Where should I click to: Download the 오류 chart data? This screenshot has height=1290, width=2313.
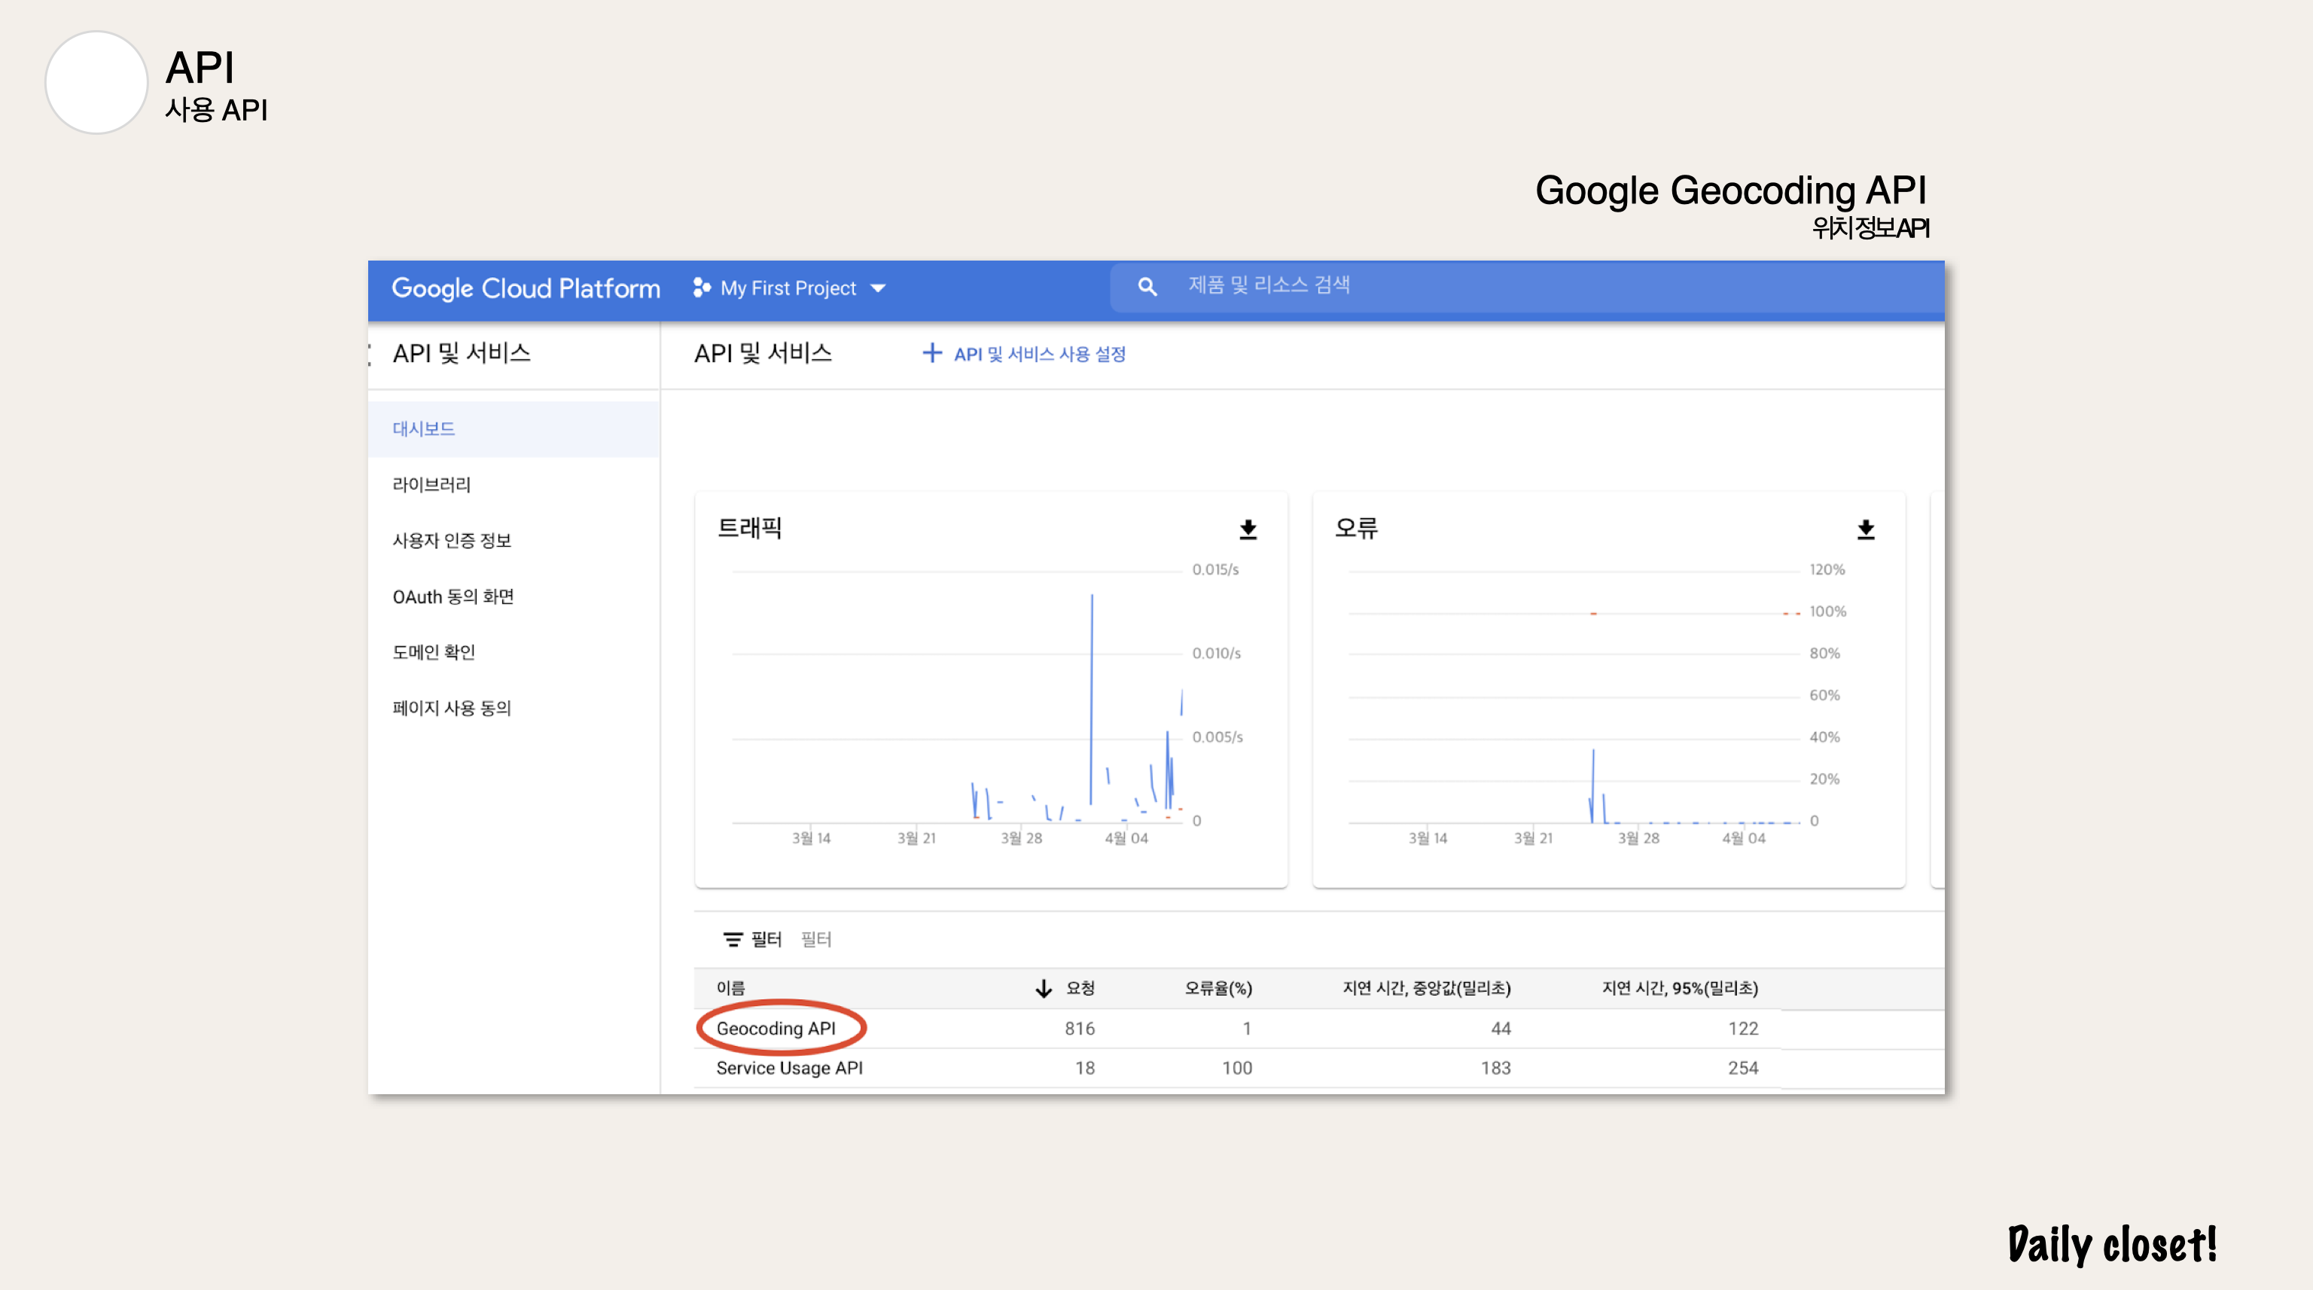[x=1865, y=530]
